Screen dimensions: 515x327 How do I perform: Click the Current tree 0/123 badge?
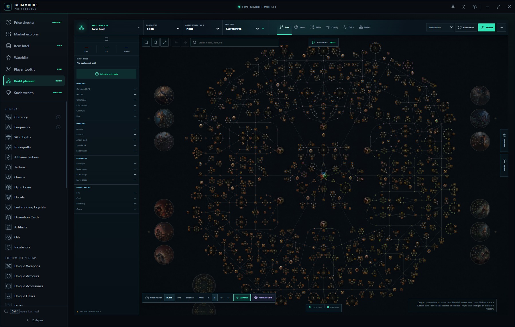click(x=324, y=43)
